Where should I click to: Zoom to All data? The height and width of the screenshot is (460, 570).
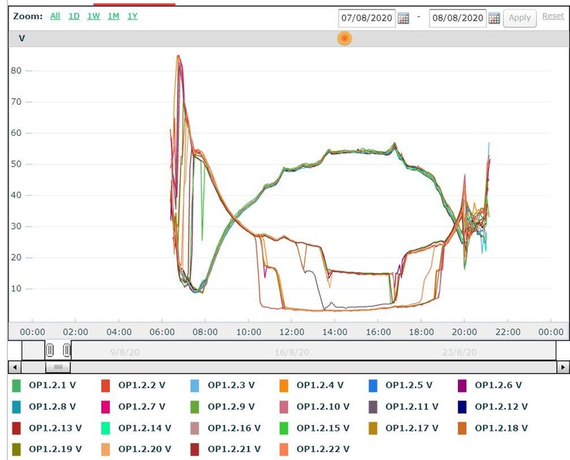[x=56, y=16]
